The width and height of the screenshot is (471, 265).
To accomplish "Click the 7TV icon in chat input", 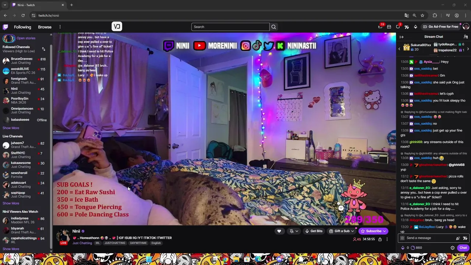I will pyautogui.click(x=465, y=238).
